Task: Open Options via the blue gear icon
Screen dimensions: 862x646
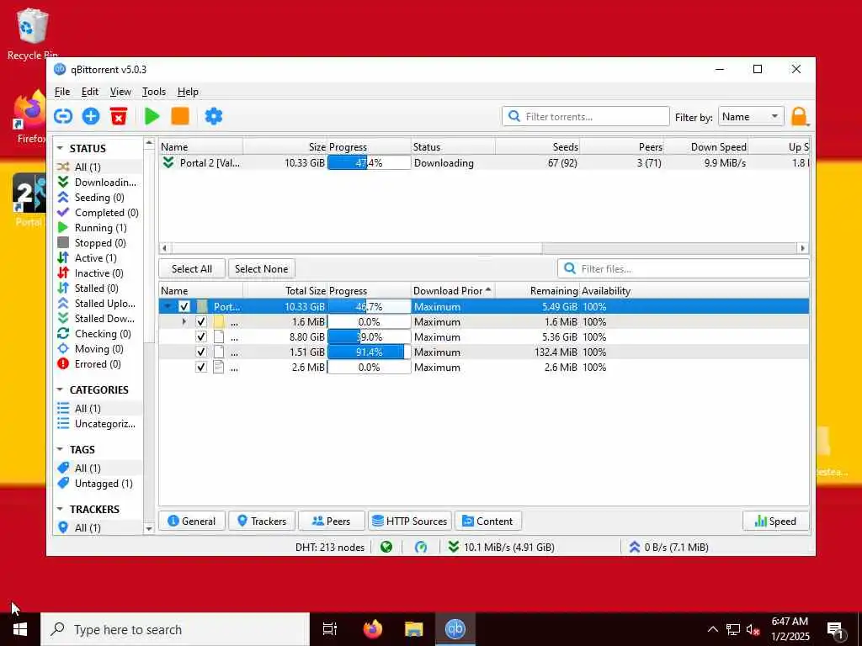Action: (x=213, y=116)
